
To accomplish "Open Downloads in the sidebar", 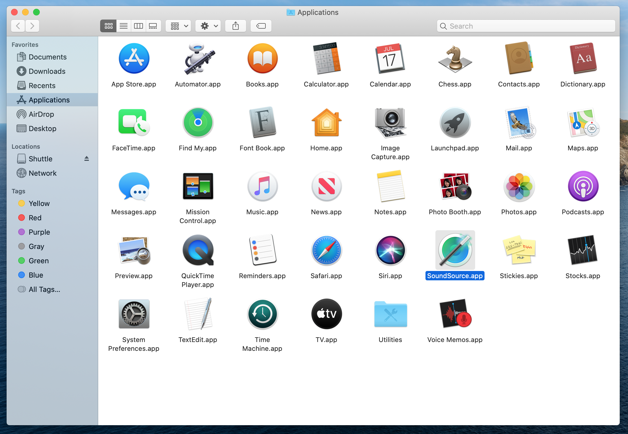I will [52, 71].
